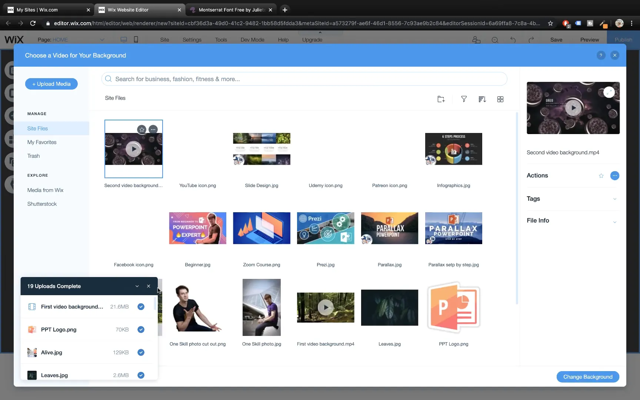
Task: Click Upgrade in editor top bar
Action: (312, 40)
